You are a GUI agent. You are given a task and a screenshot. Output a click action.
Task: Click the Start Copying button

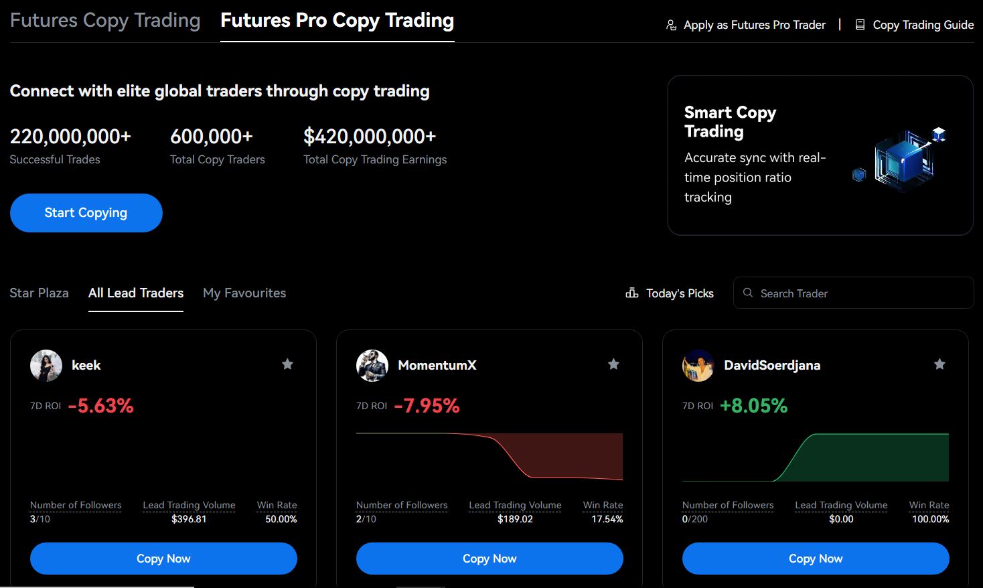86,212
